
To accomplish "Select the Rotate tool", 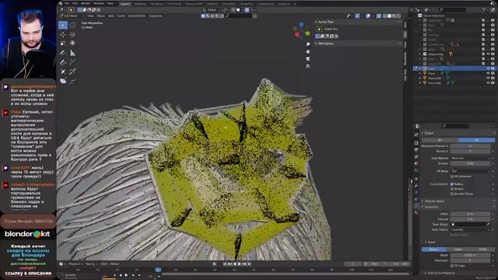I will pos(72,34).
